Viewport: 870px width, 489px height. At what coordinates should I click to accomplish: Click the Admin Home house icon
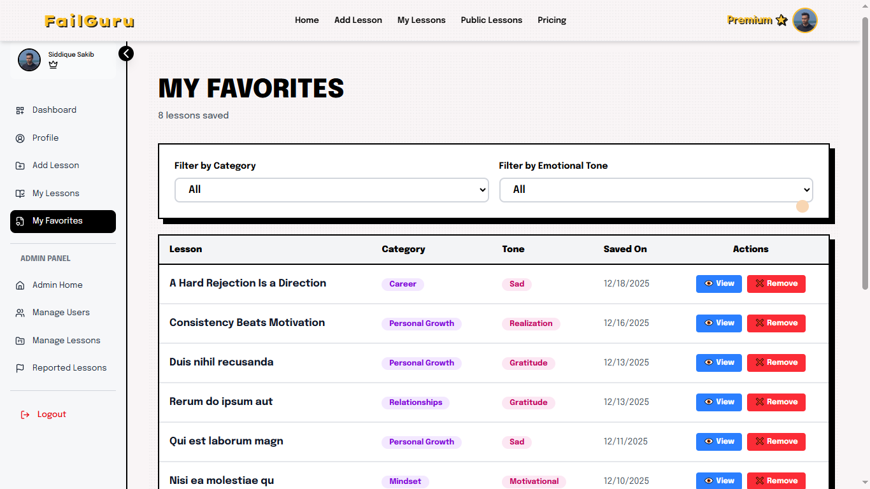20,285
